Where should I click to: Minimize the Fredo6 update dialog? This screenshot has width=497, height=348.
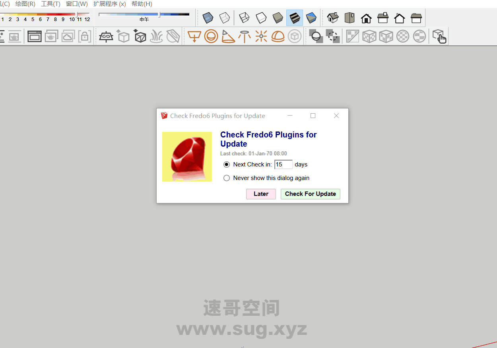coord(290,116)
